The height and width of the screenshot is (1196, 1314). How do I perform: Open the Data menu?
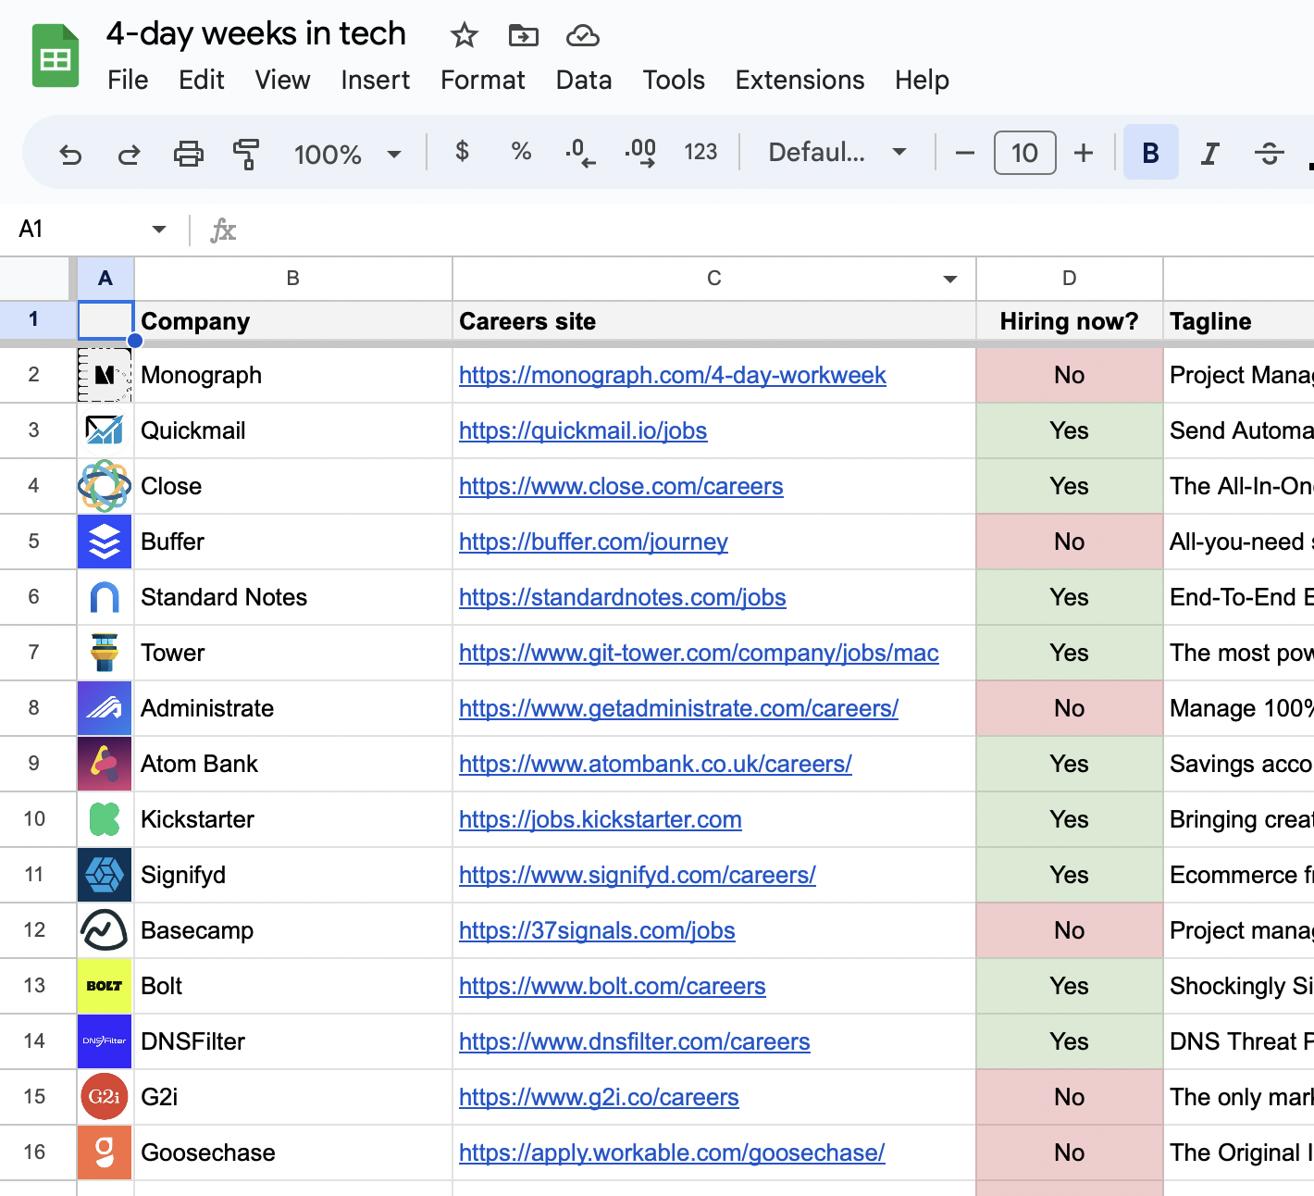[584, 81]
